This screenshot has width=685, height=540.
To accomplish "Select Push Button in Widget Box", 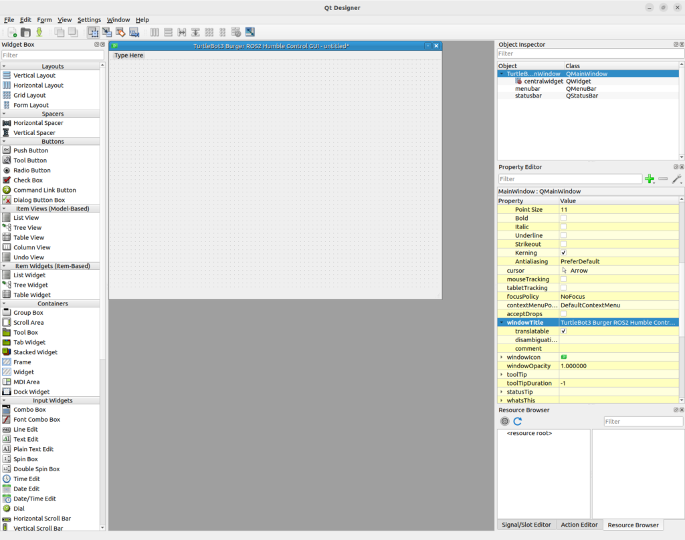I will [x=31, y=150].
